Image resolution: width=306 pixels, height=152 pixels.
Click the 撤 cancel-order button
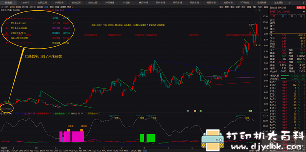292,16
